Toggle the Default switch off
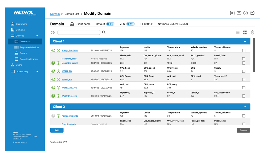265x159 pixels. click(110, 24)
